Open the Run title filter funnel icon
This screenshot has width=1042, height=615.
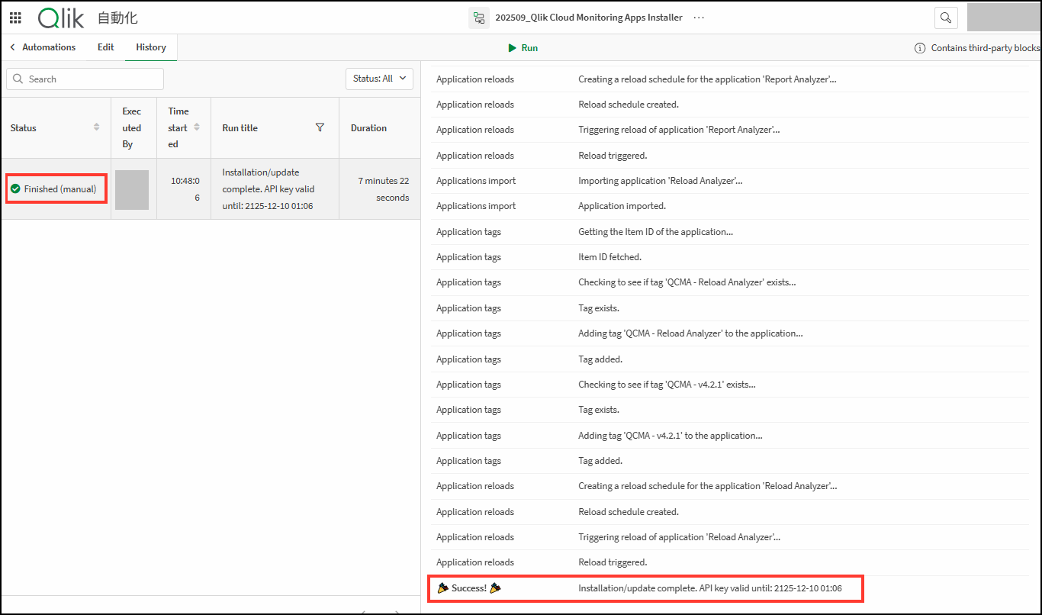(320, 127)
